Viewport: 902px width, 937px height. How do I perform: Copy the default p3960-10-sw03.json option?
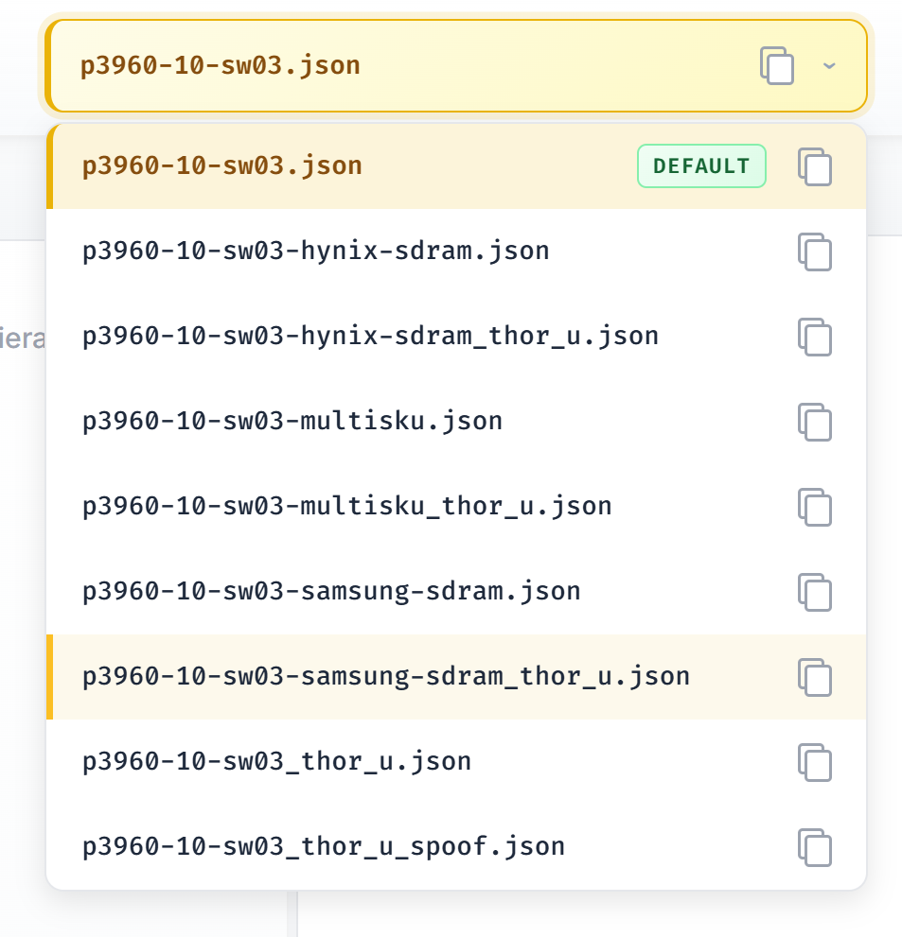click(x=815, y=166)
